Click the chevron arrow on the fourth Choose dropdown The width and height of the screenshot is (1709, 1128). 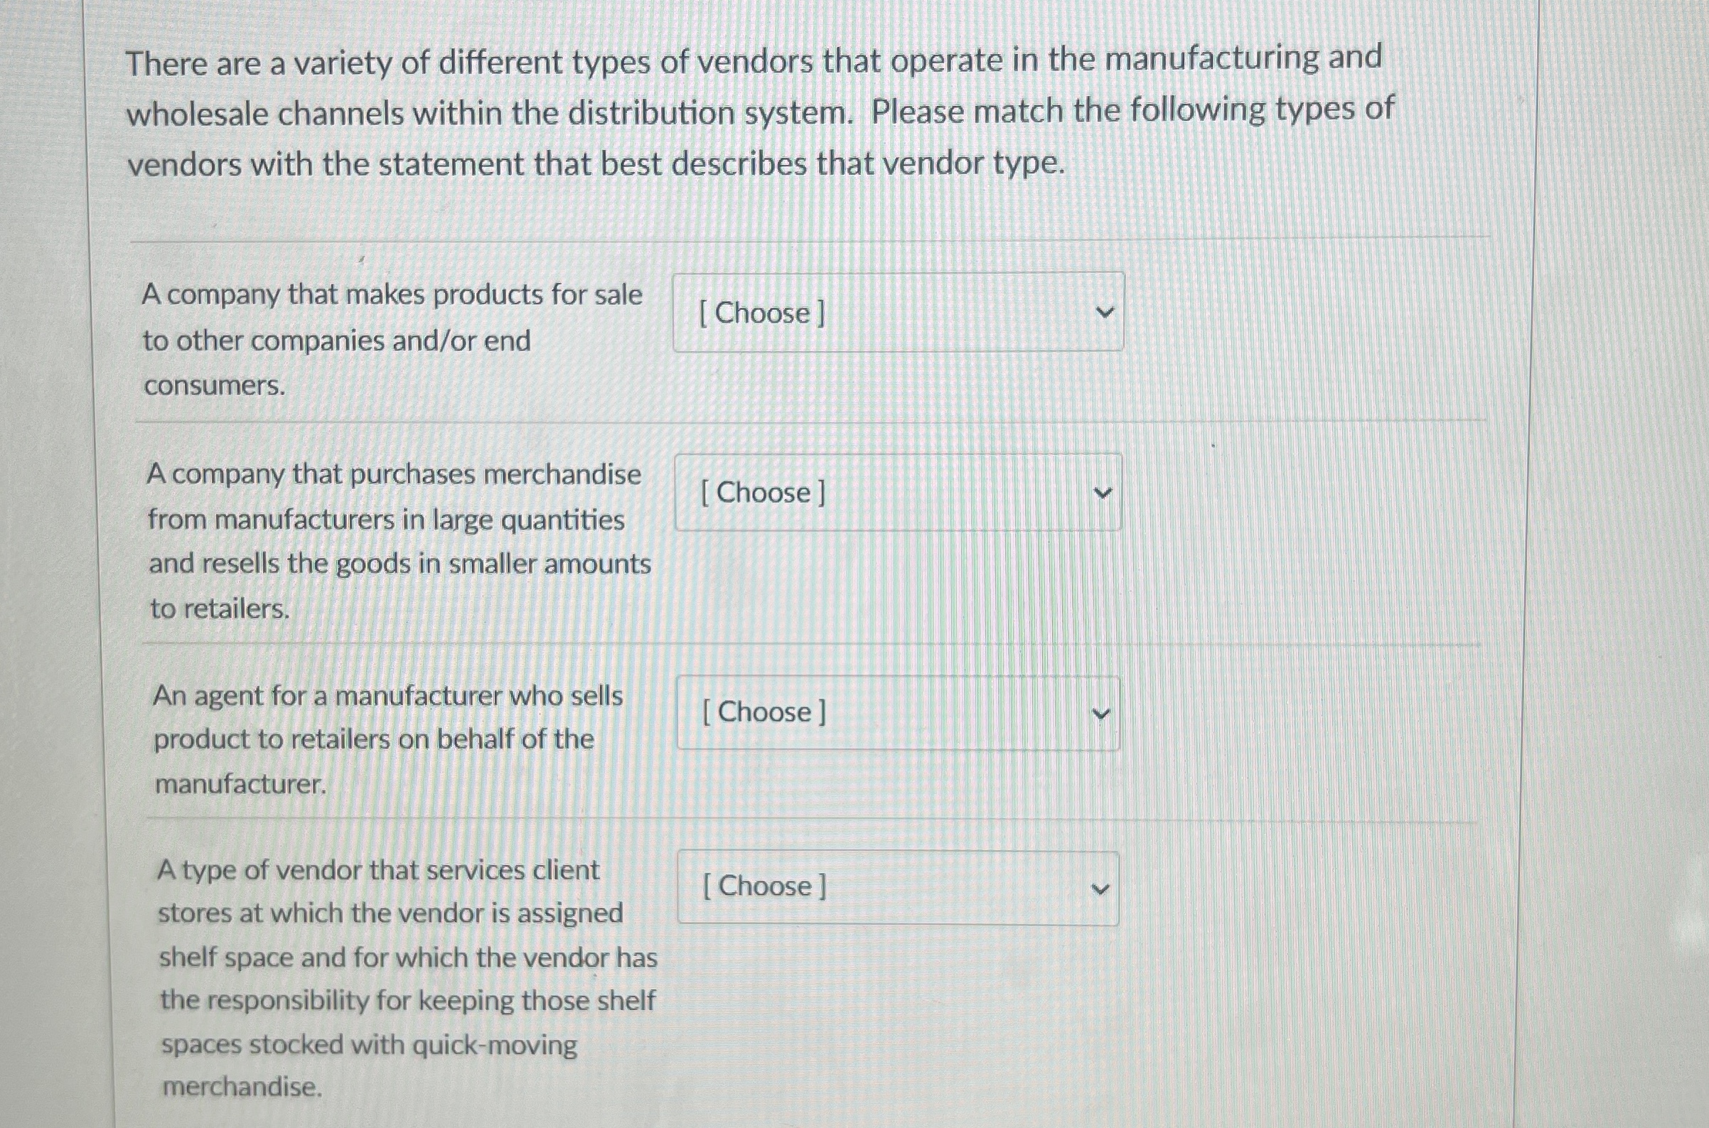tap(1100, 887)
